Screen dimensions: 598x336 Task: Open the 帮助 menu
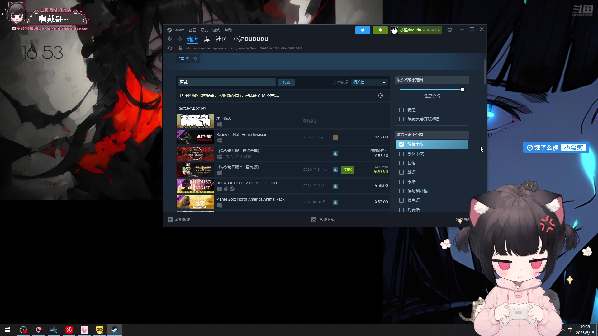[228, 30]
